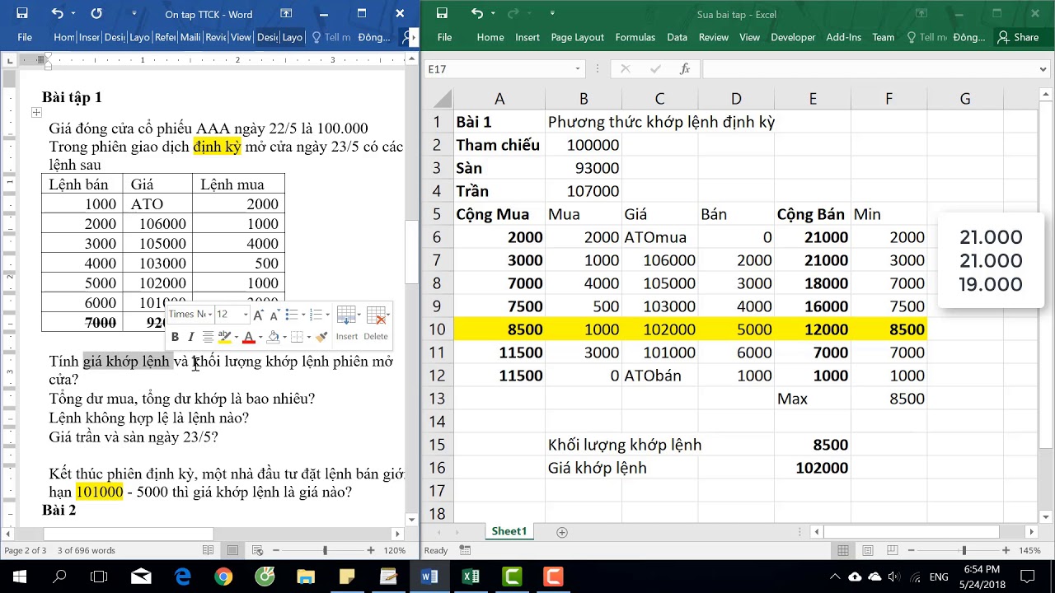Click the table move handle in Word
The image size is (1055, 593).
[x=36, y=112]
